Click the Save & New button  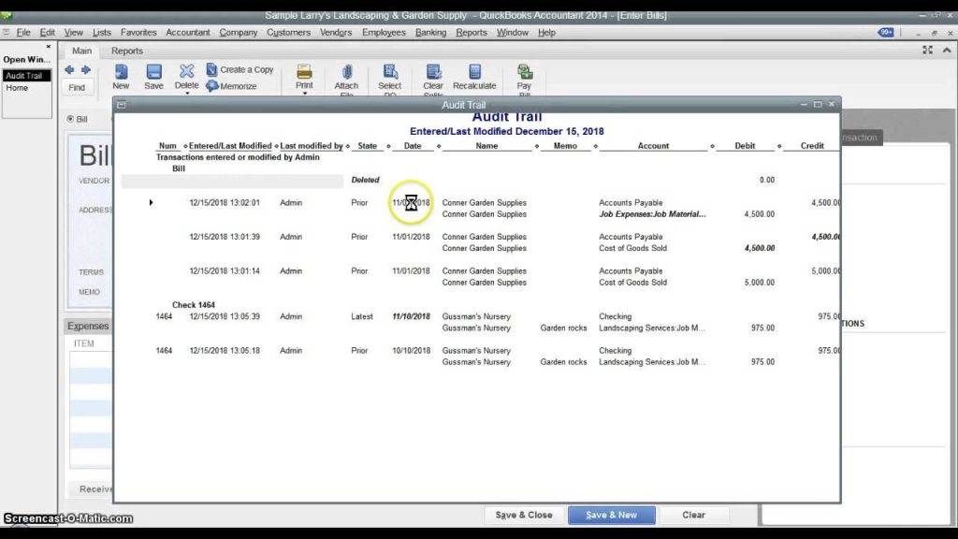[612, 516]
